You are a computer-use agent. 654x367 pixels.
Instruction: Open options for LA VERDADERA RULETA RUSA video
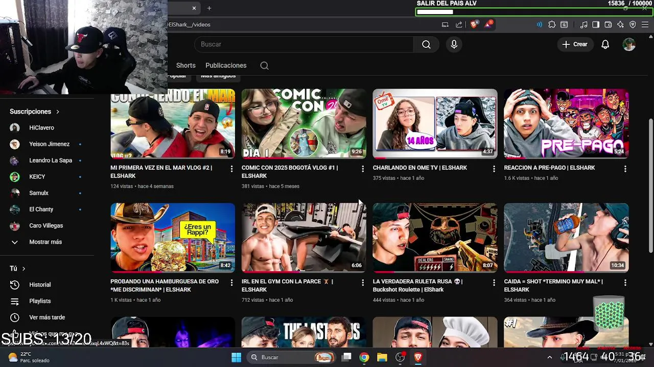[494, 282]
